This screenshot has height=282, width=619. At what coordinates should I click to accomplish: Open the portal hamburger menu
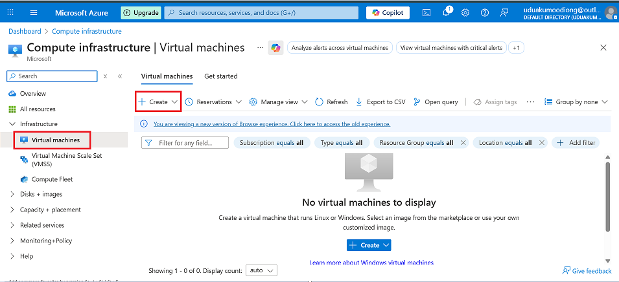pos(34,12)
